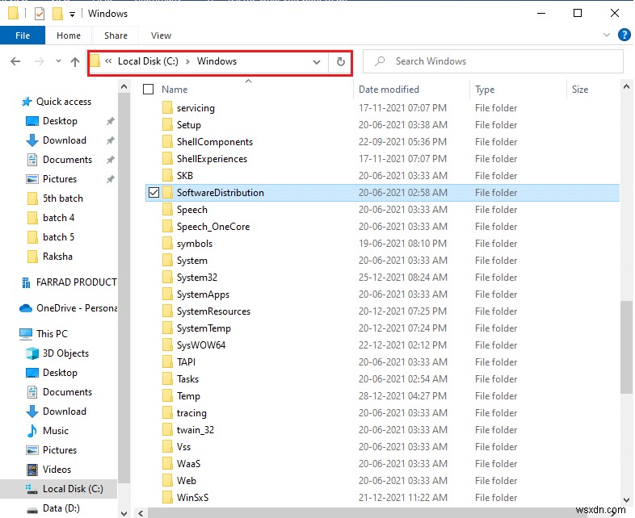635x518 pixels.
Task: Click the file list vertical scrollbar thumb
Action: tap(626, 347)
